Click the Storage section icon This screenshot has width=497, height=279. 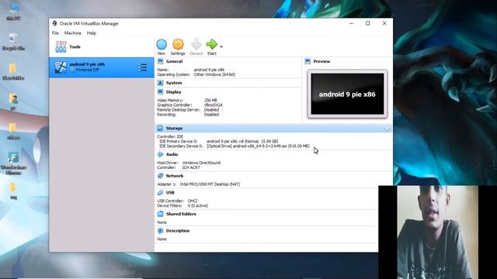[x=160, y=128]
